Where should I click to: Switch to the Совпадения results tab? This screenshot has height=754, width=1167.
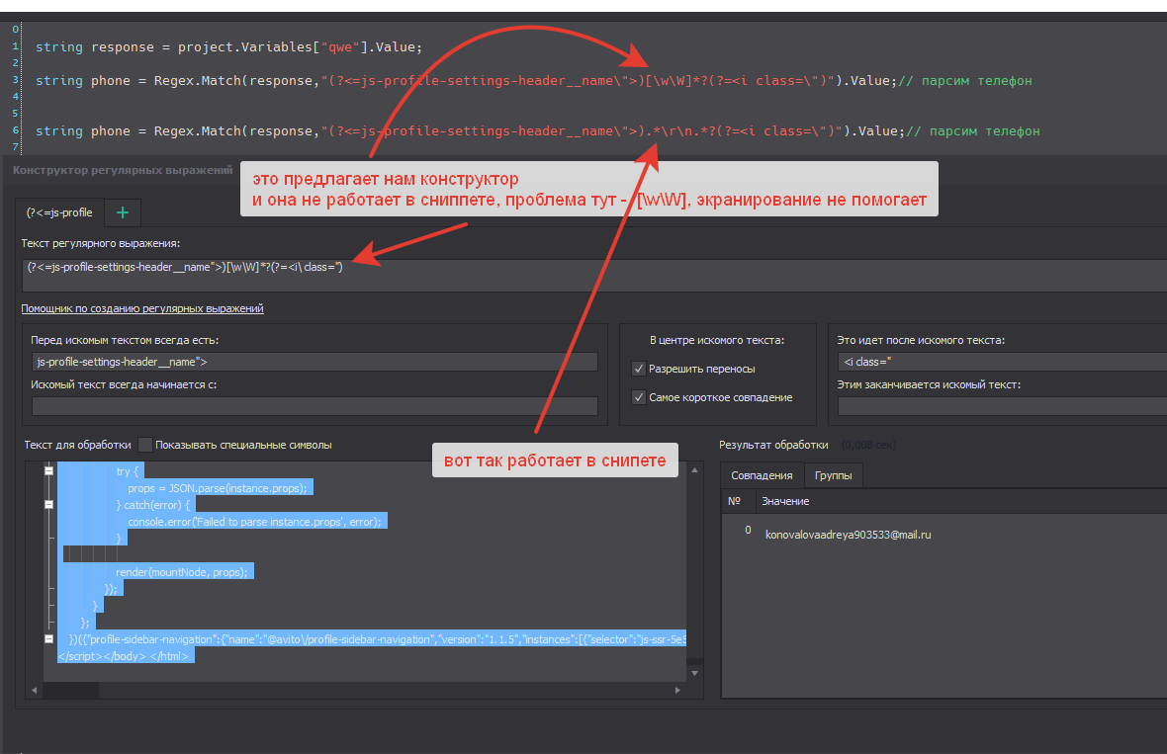click(x=762, y=475)
